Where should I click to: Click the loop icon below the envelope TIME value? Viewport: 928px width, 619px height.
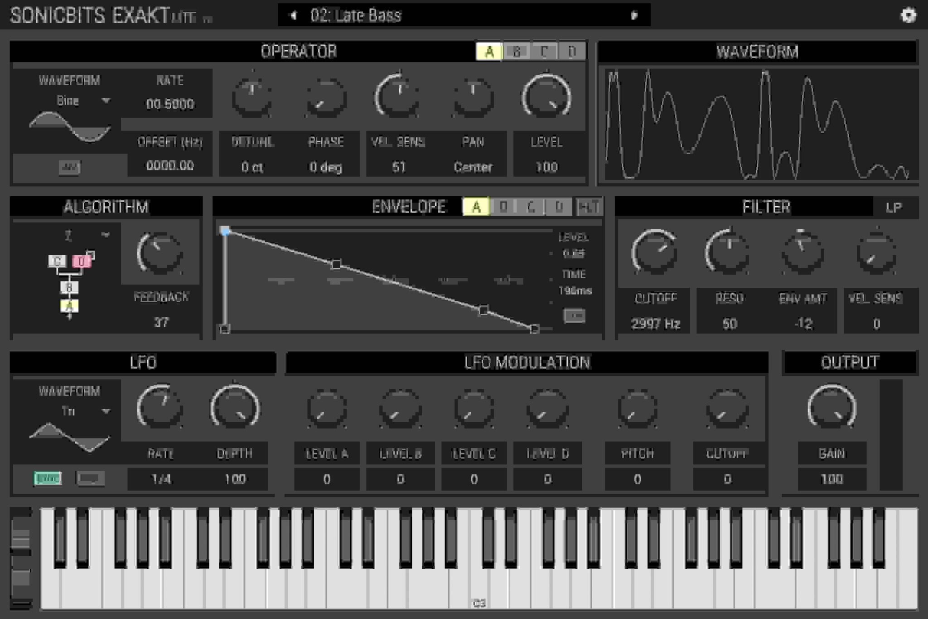575,315
